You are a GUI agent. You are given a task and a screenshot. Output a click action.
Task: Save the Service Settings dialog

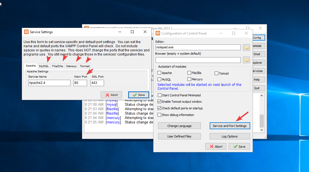click(138, 95)
